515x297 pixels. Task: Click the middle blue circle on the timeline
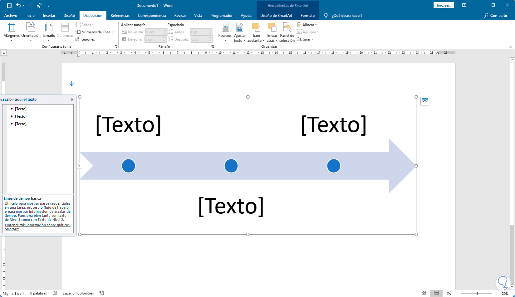pyautogui.click(x=231, y=166)
